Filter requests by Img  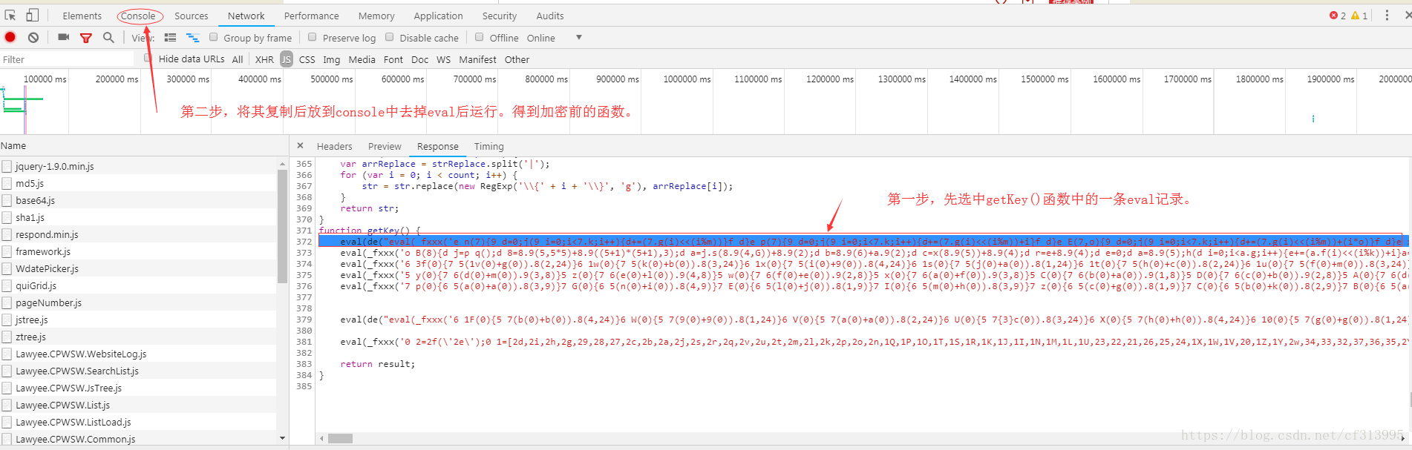click(332, 59)
